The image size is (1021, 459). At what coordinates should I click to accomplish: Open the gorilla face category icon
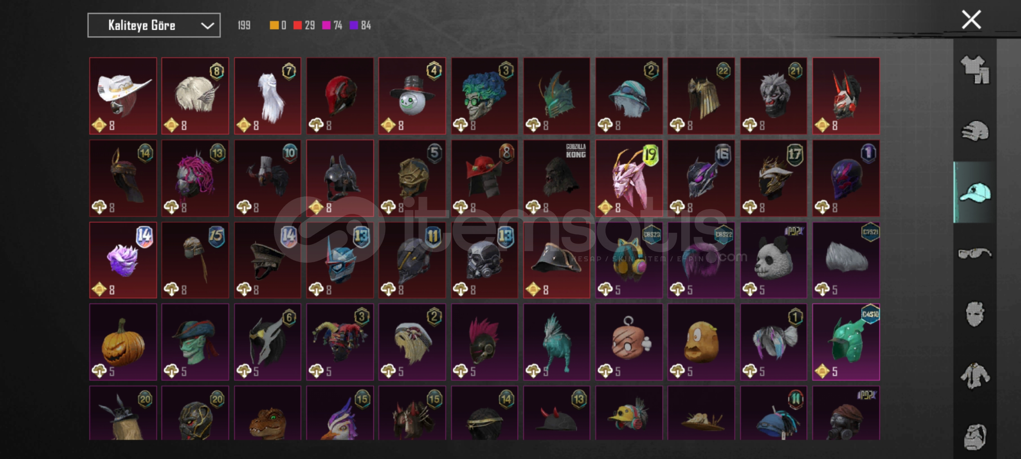coord(975,436)
